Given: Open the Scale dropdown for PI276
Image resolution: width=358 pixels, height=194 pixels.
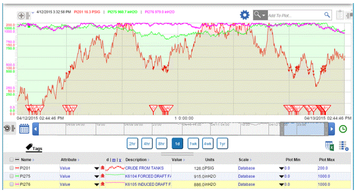Looking at the screenshot, I should (x=281, y=185).
